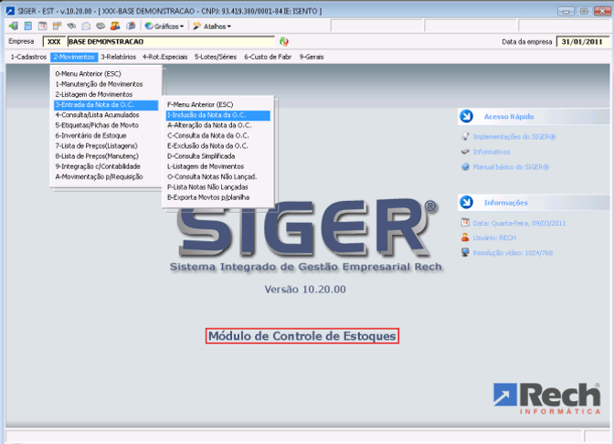Open the Atalhos dropdown
Screen dimensions: 614x444
212,26
